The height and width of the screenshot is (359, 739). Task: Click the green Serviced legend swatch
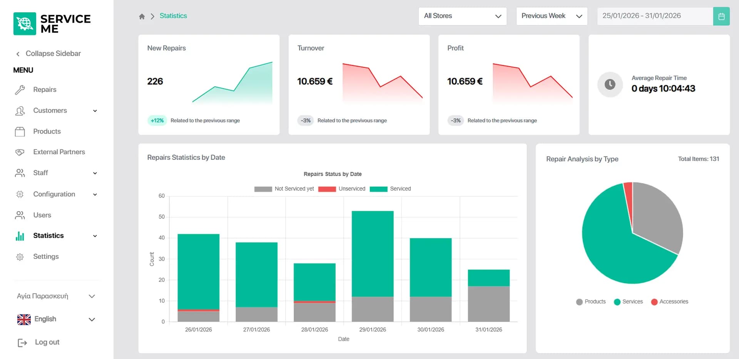pos(378,189)
